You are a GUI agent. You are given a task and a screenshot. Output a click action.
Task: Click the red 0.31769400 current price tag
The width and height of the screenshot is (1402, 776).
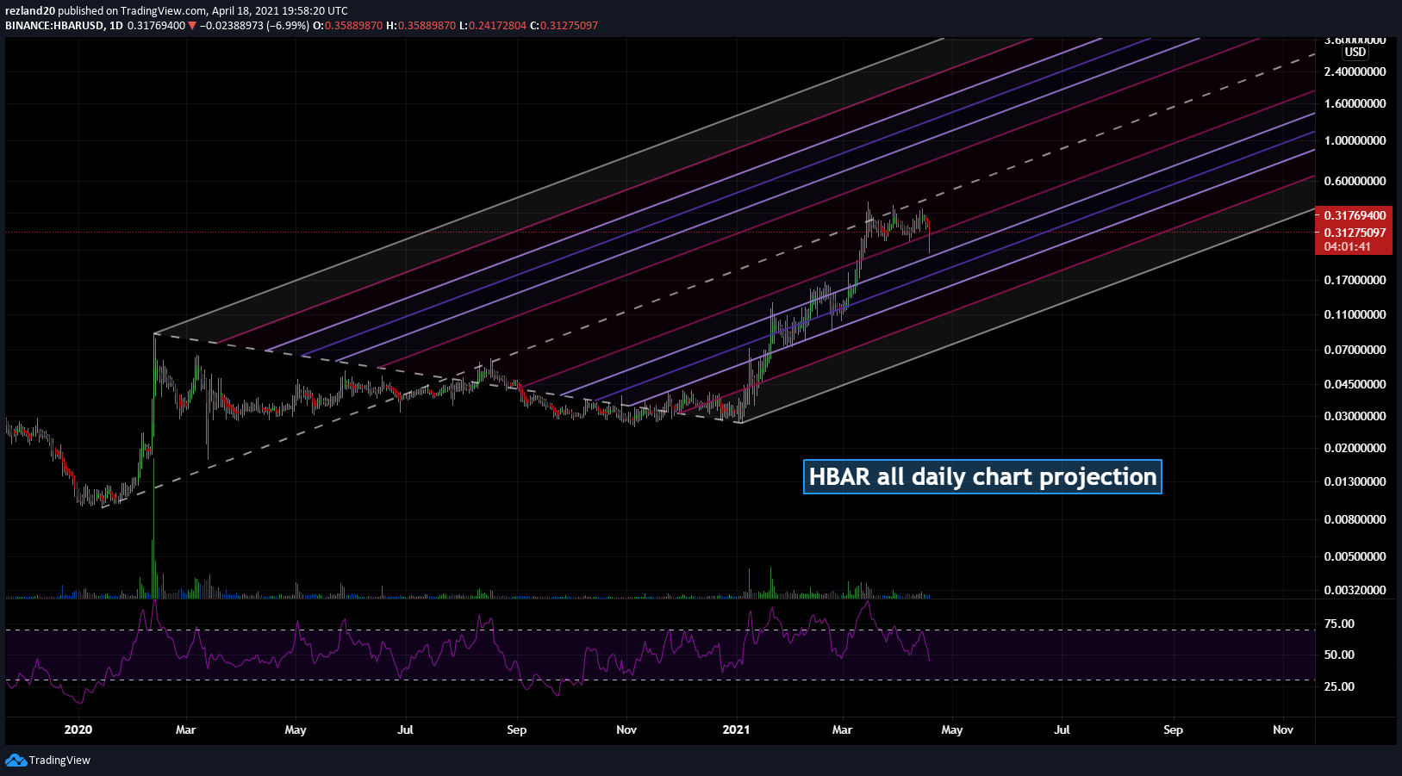(1355, 215)
